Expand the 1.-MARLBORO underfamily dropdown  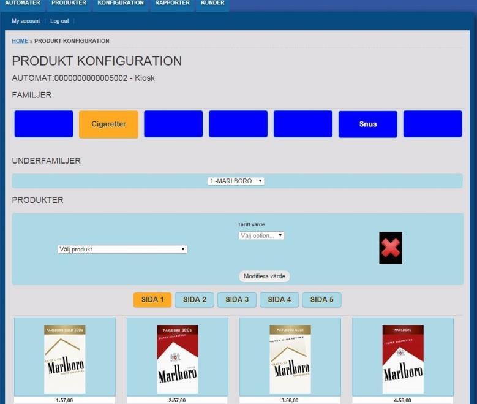click(x=236, y=181)
